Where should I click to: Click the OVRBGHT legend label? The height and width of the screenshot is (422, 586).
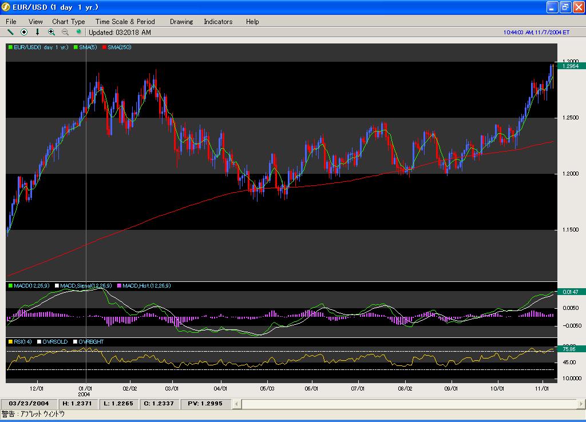(91, 342)
